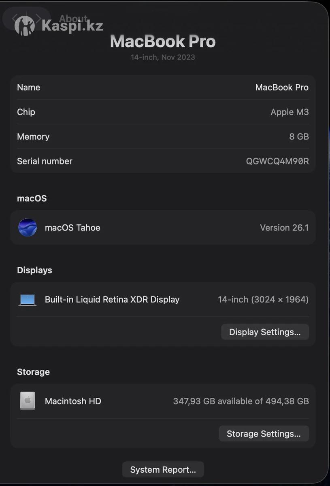Click the macOS Tahoe logo icon
Image resolution: width=330 pixels, height=486 pixels.
click(x=28, y=228)
